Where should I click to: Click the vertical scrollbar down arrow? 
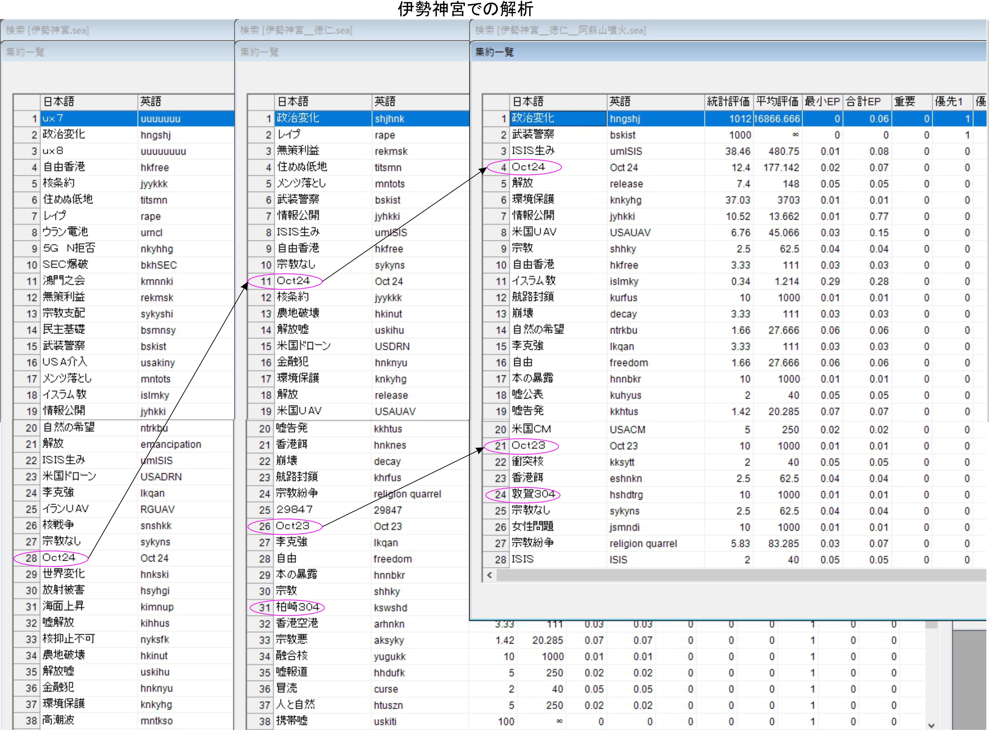931,725
